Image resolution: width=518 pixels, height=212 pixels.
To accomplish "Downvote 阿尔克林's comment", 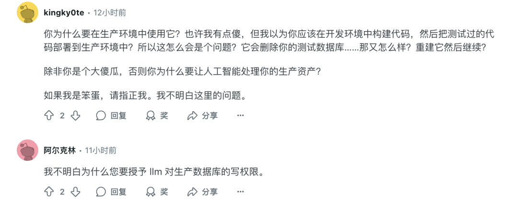I will tap(76, 191).
